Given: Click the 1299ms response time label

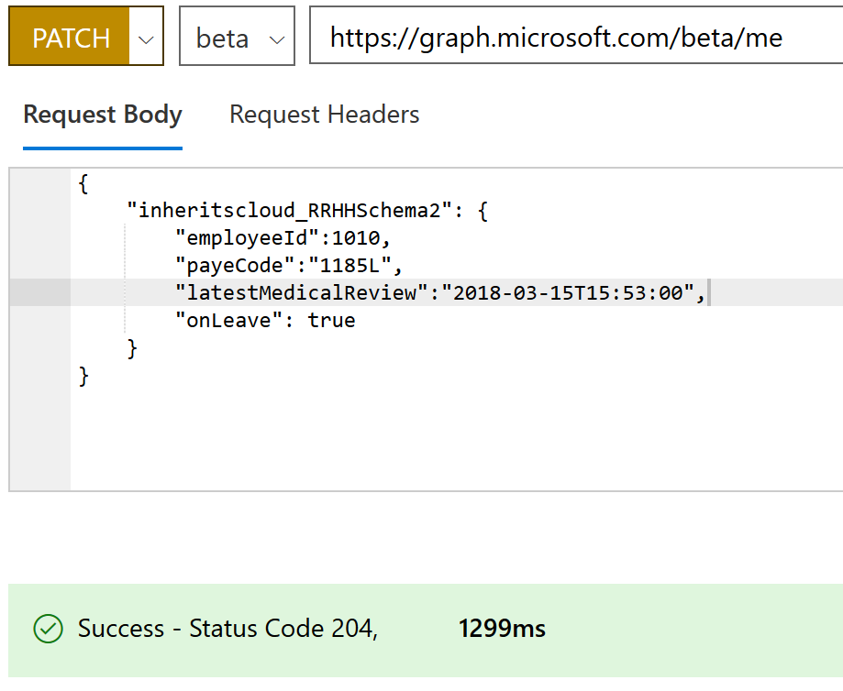Looking at the screenshot, I should 502,629.
